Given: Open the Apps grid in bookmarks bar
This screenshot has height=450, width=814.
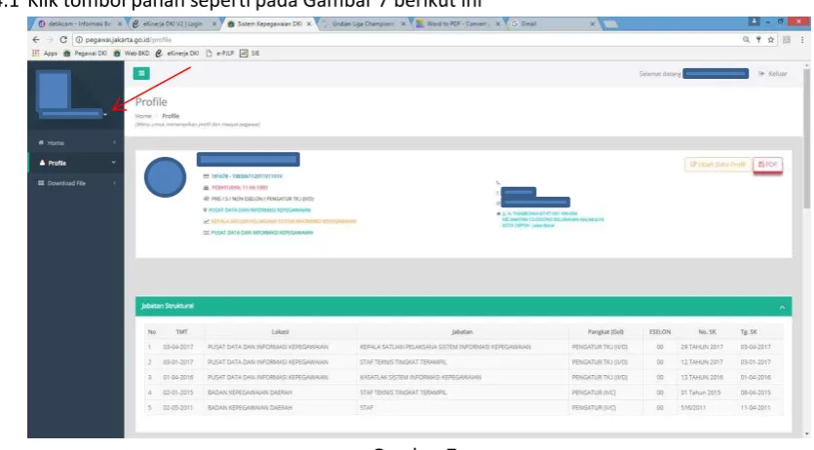Looking at the screenshot, I should pos(45,54).
